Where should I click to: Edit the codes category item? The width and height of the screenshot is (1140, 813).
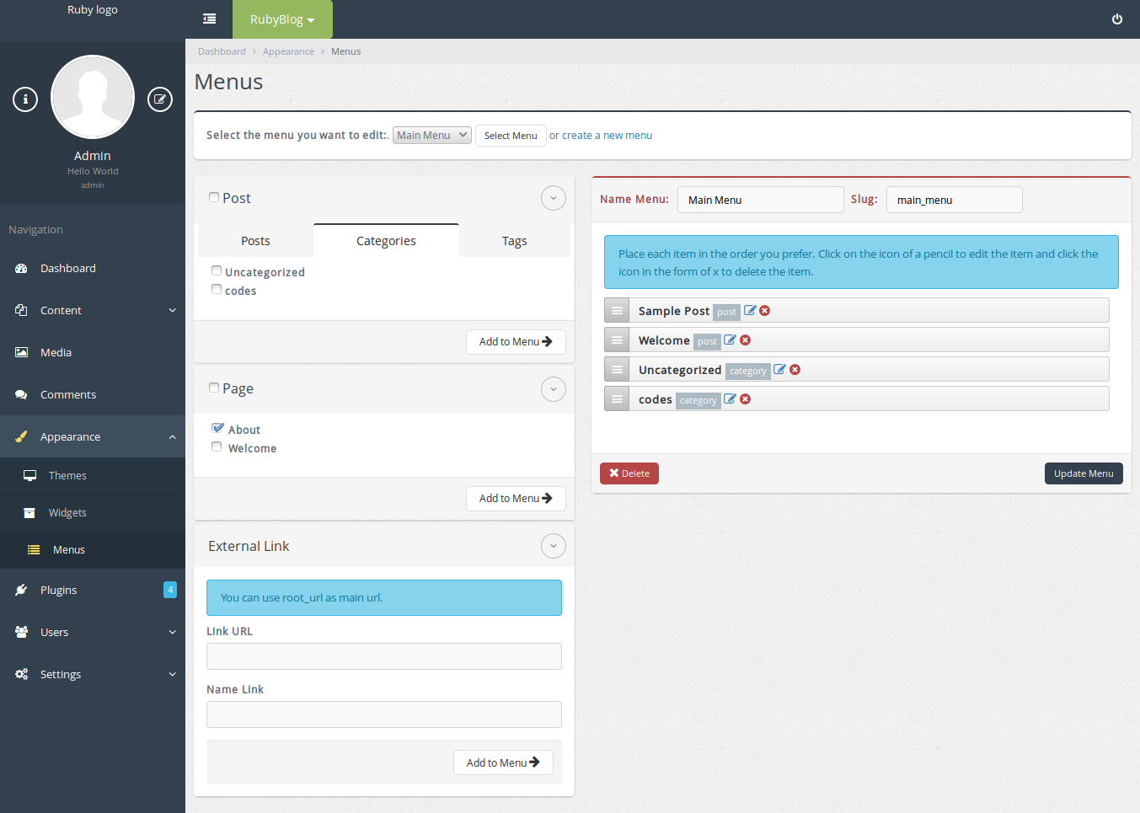point(730,399)
